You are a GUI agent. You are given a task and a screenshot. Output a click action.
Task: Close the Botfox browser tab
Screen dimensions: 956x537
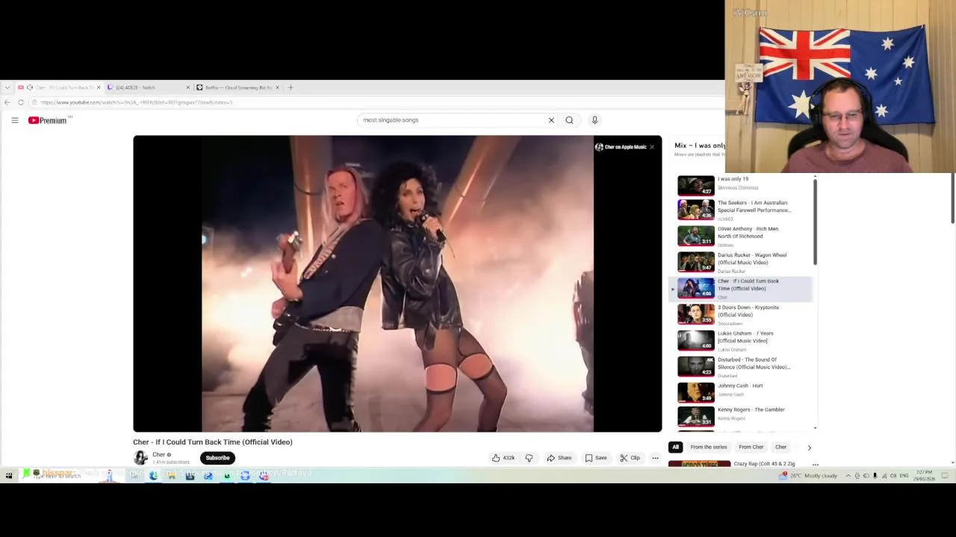coord(278,87)
